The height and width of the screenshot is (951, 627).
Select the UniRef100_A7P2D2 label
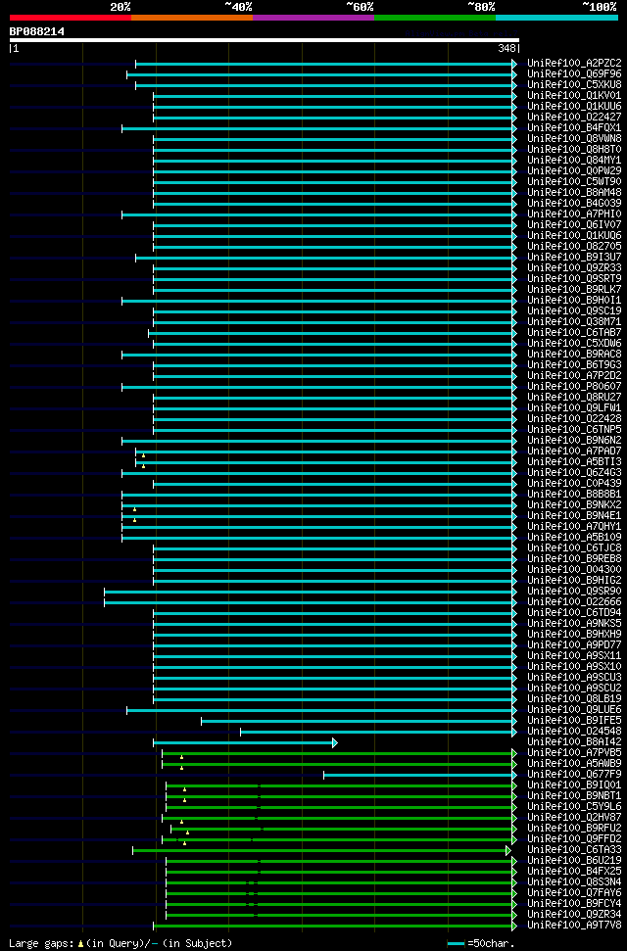point(574,376)
